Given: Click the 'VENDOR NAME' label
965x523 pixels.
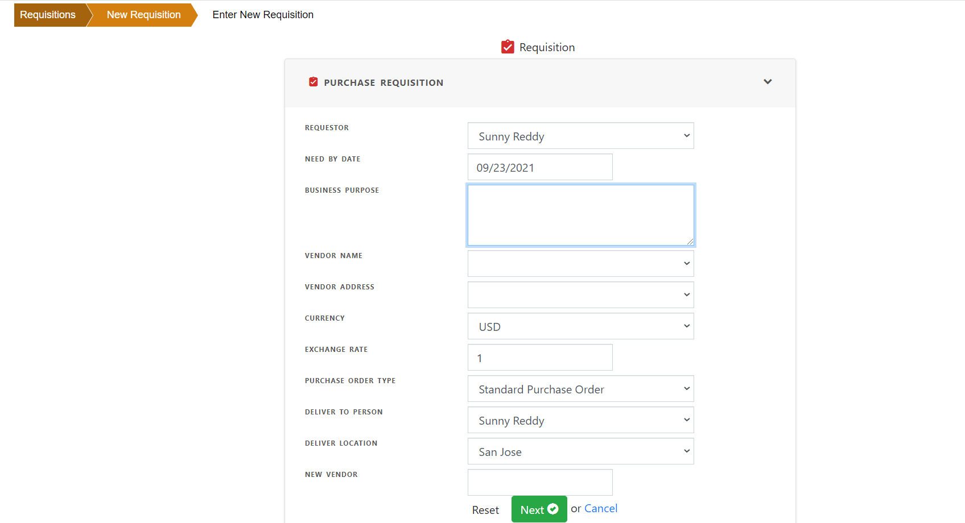Looking at the screenshot, I should [x=333, y=256].
